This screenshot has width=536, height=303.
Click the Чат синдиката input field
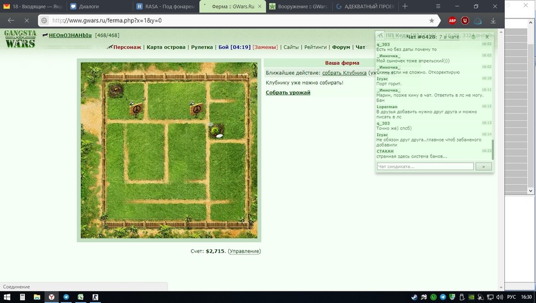point(425,166)
